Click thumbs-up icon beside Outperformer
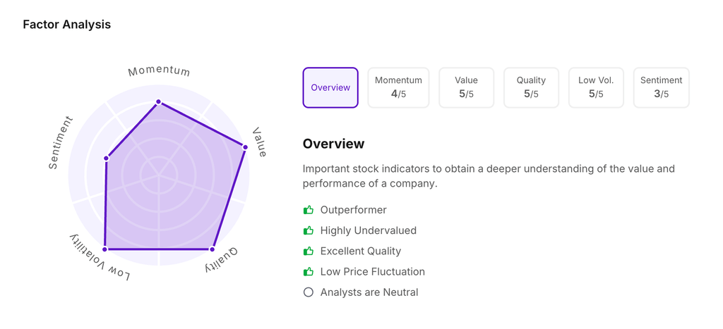 [x=309, y=210]
